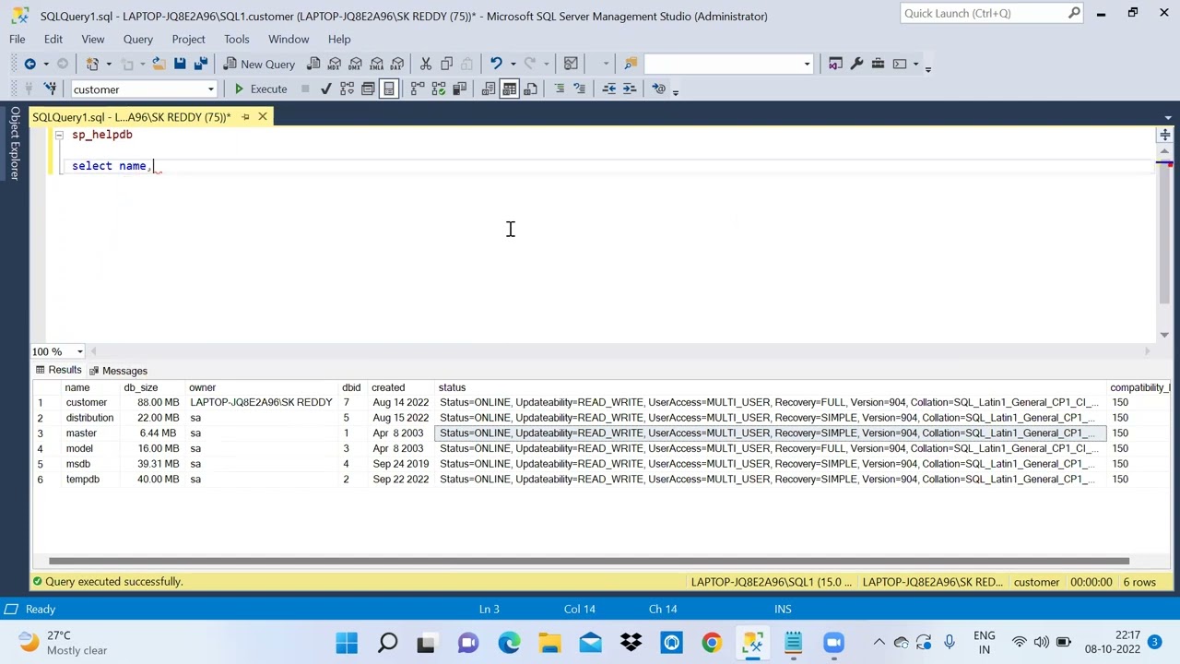Parse the query with the checkmark icon
The width and height of the screenshot is (1180, 664).
pos(325,89)
